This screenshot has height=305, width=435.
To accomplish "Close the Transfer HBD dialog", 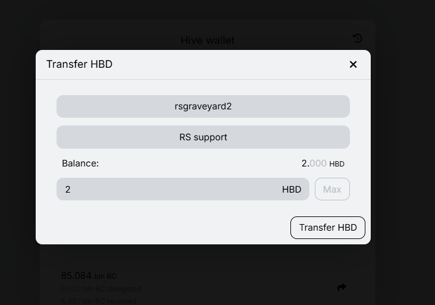I will pyautogui.click(x=353, y=65).
